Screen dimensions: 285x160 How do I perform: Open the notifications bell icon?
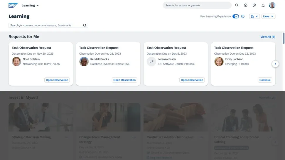263,5
